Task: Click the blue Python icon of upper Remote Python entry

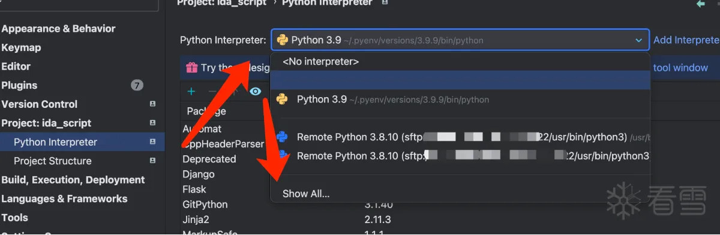Action: (282, 137)
